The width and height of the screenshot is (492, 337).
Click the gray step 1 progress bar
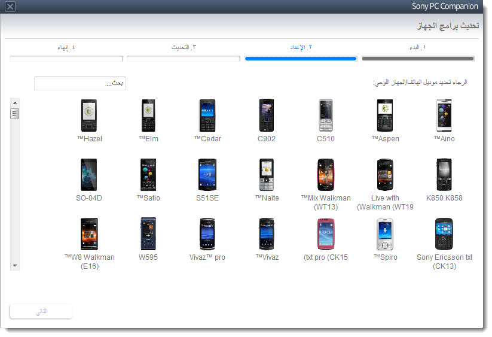point(418,59)
